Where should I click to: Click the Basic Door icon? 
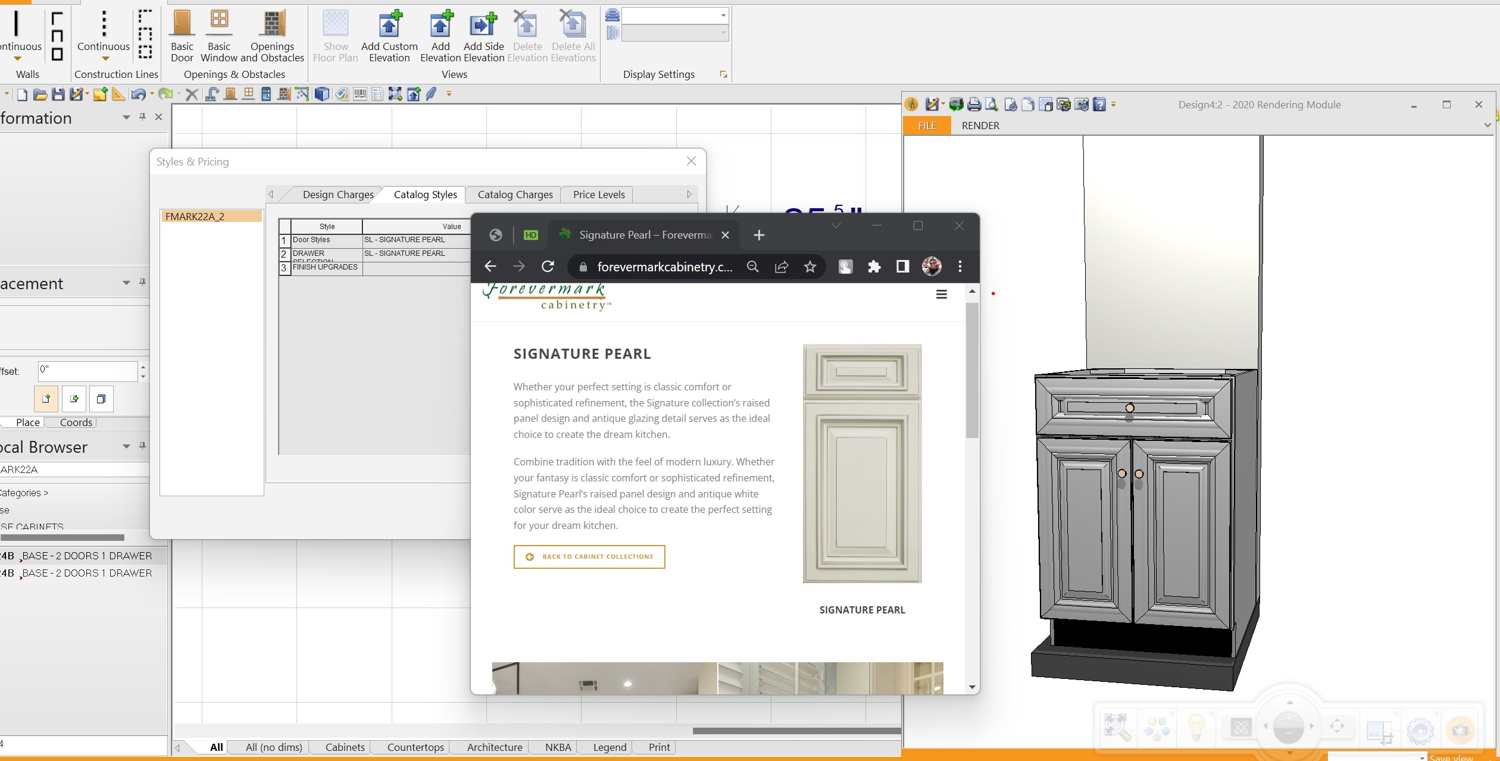182,36
